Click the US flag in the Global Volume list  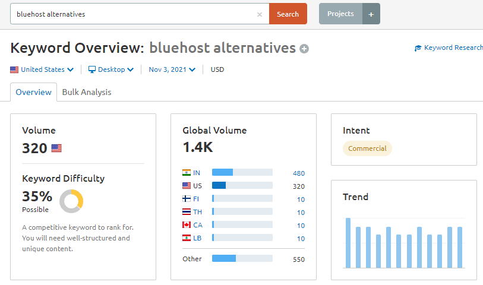click(x=187, y=186)
